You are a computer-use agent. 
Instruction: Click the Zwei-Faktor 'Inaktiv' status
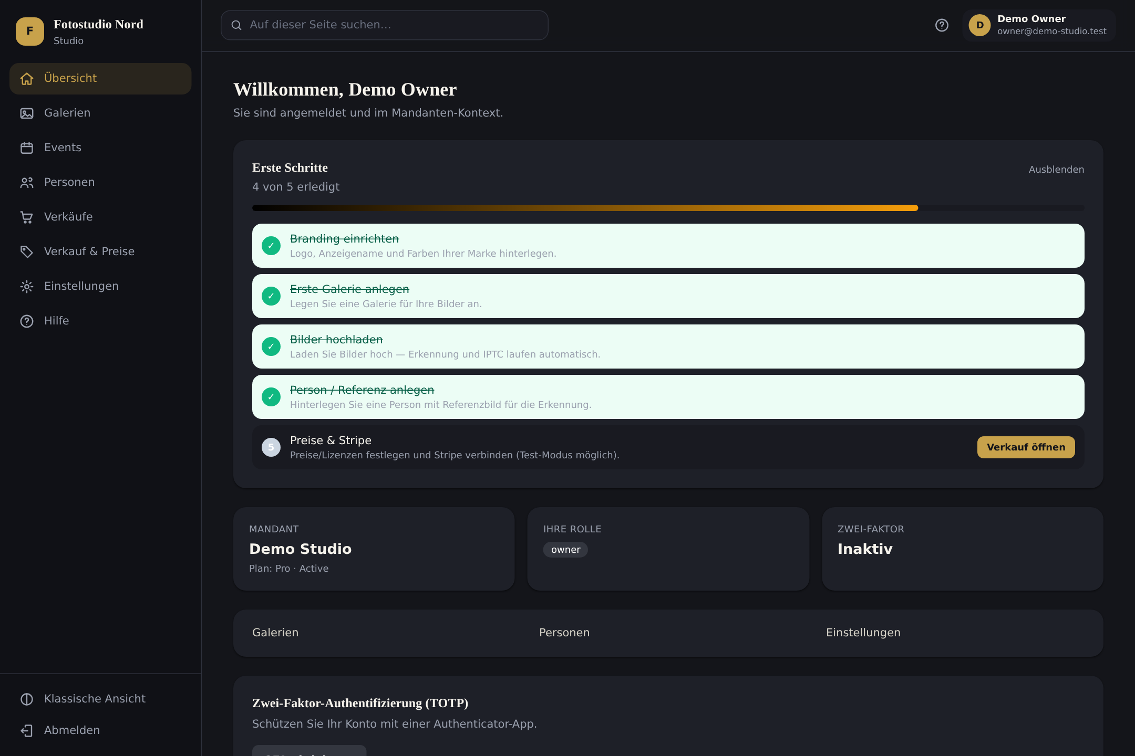coord(865,549)
